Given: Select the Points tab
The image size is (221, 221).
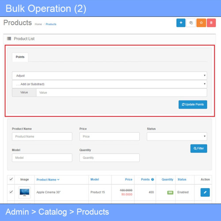Looking at the screenshot, I should point(20,57).
